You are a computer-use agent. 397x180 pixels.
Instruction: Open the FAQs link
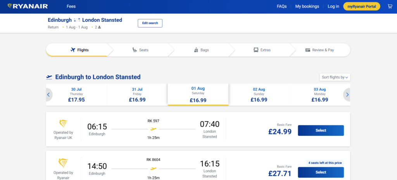[282, 6]
